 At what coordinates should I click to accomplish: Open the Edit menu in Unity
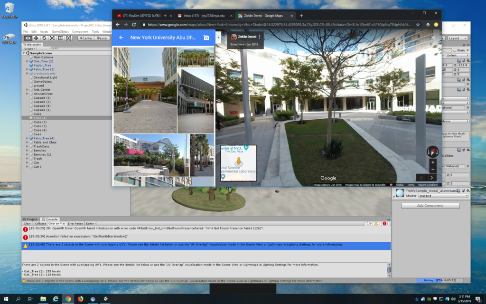(34, 32)
